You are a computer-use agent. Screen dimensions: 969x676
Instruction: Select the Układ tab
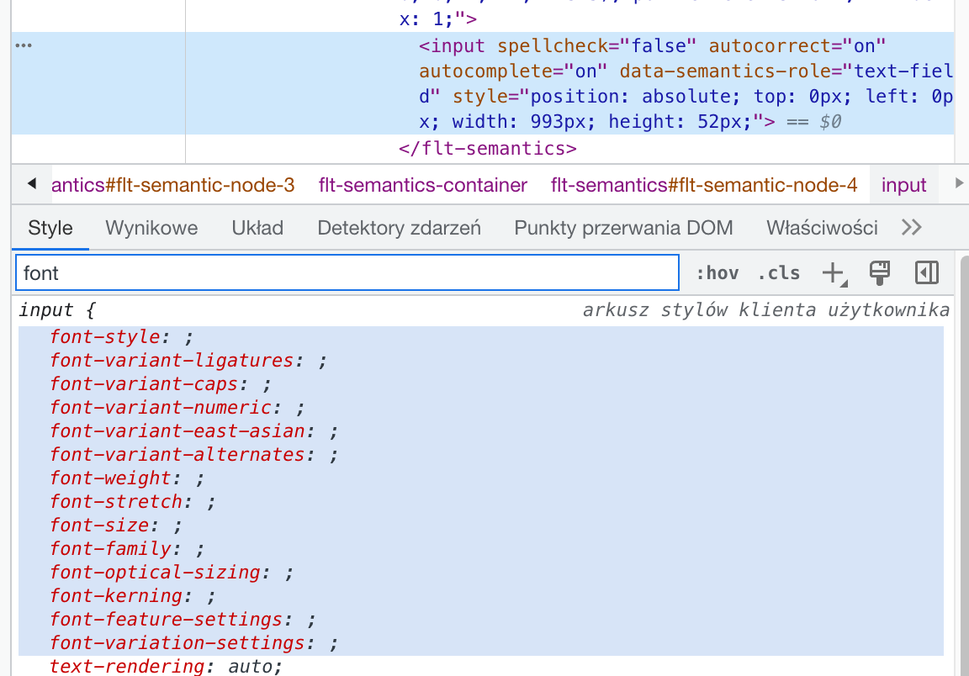(257, 227)
